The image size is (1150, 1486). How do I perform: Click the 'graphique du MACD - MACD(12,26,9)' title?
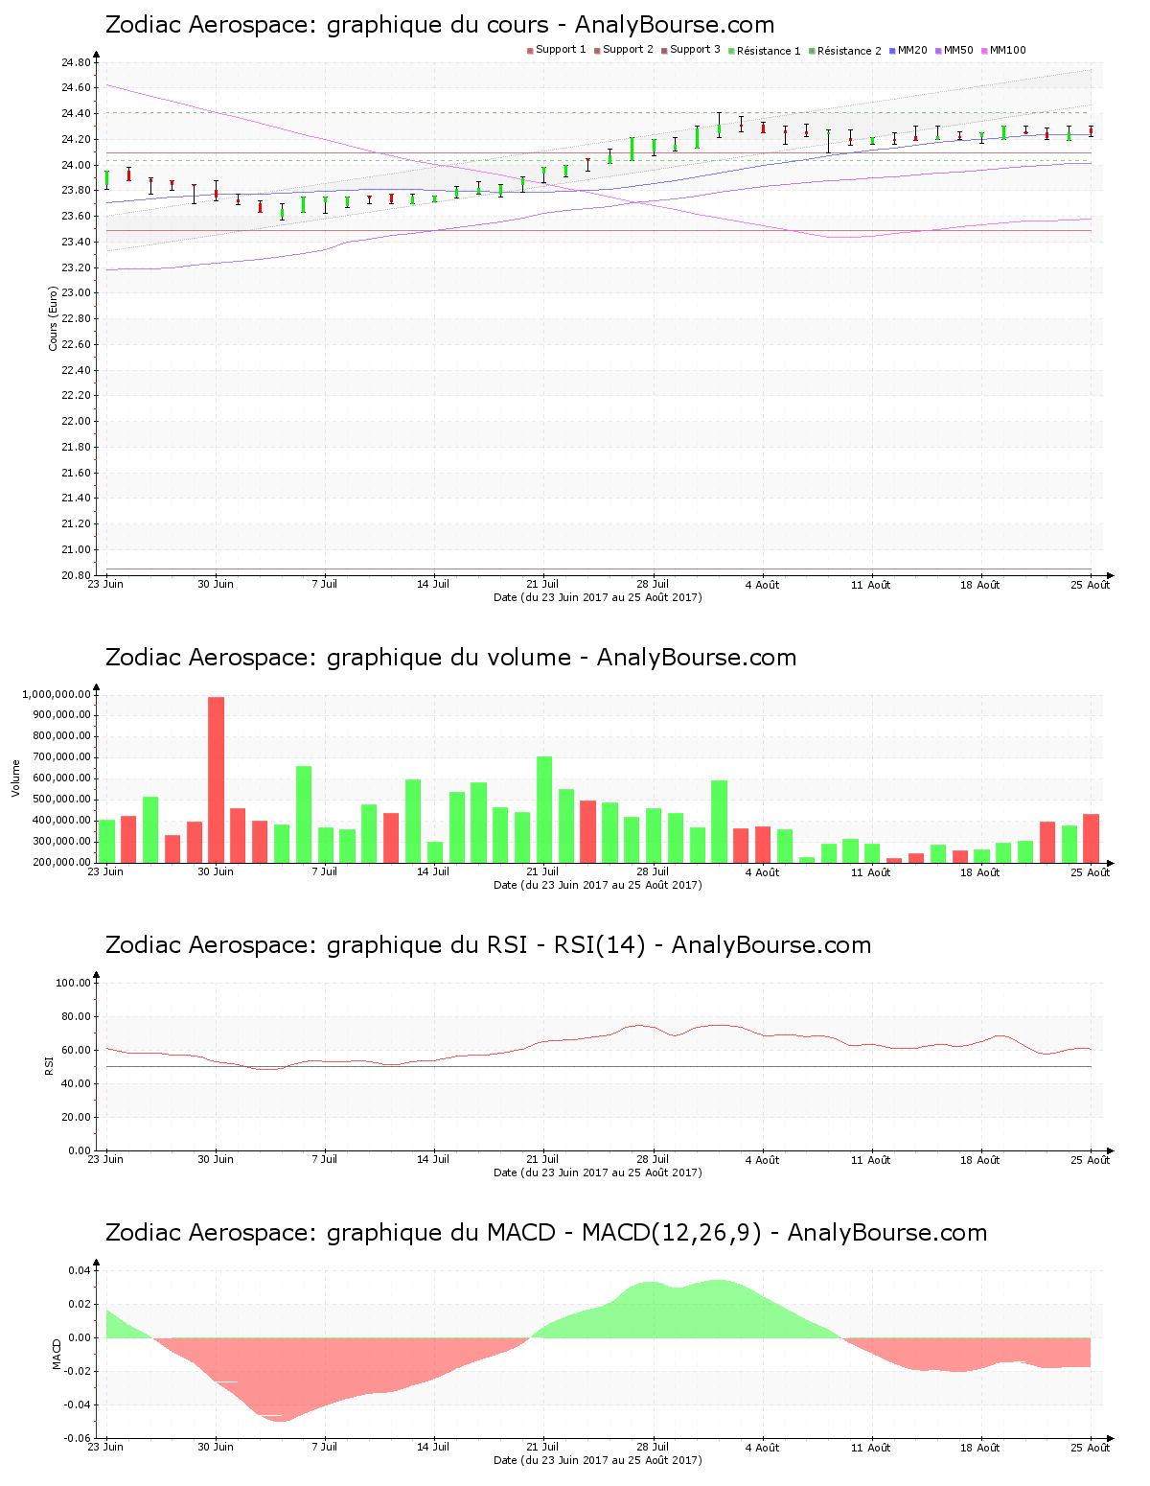click(546, 1233)
